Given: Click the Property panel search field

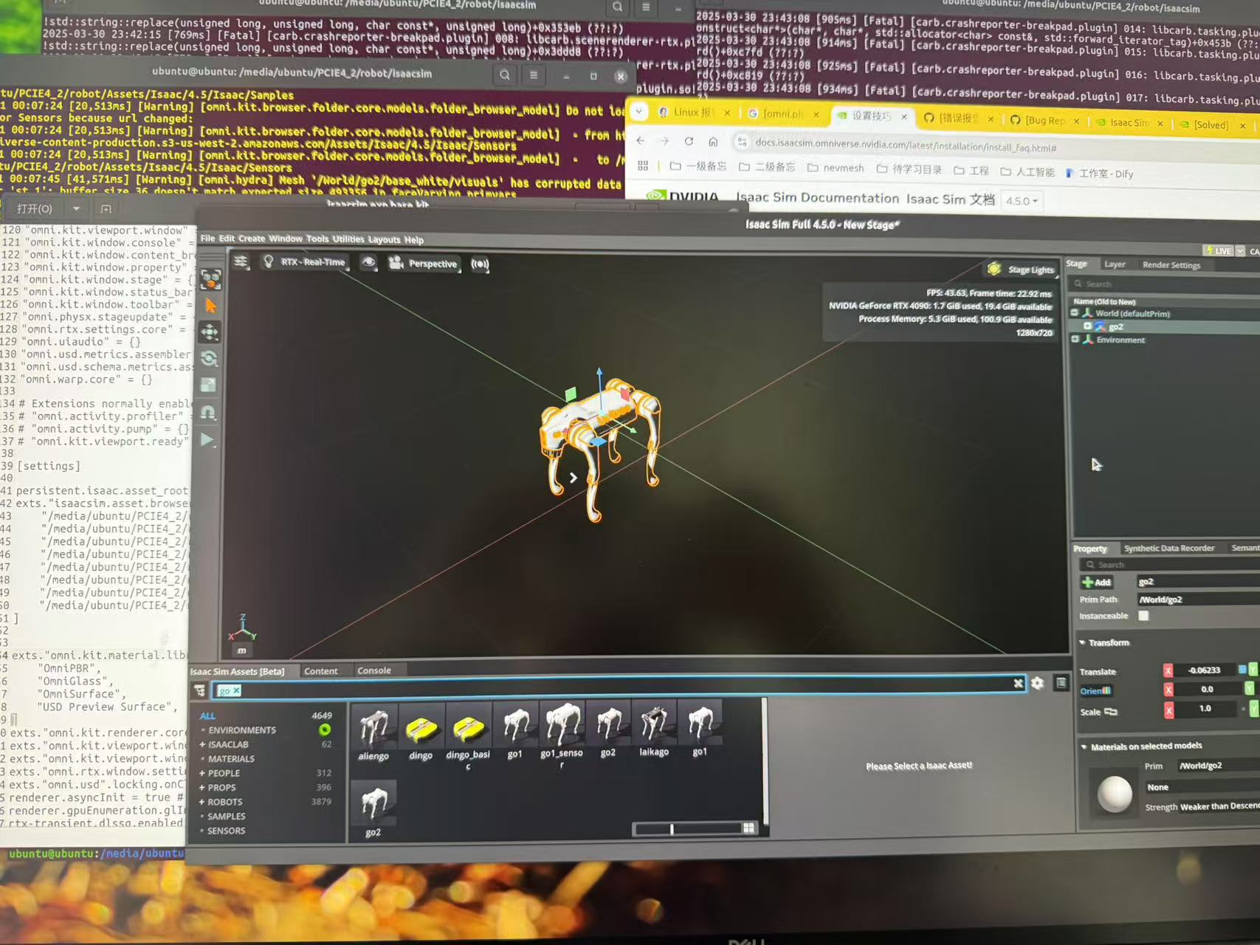Looking at the screenshot, I should [x=1170, y=565].
